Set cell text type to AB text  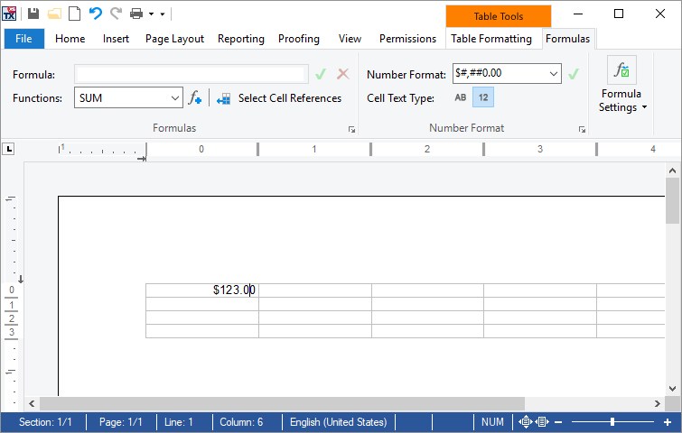[460, 97]
